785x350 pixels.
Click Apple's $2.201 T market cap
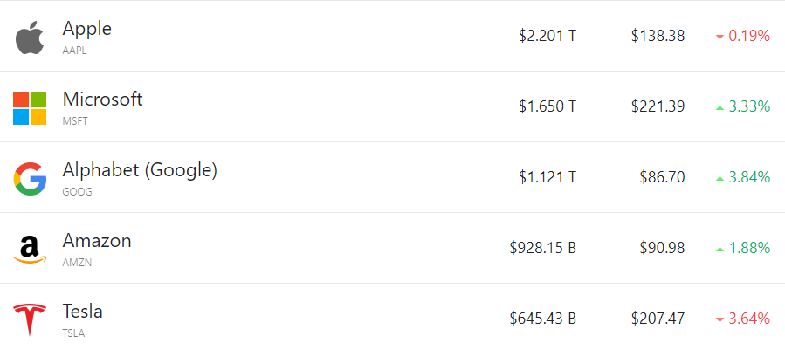547,37
